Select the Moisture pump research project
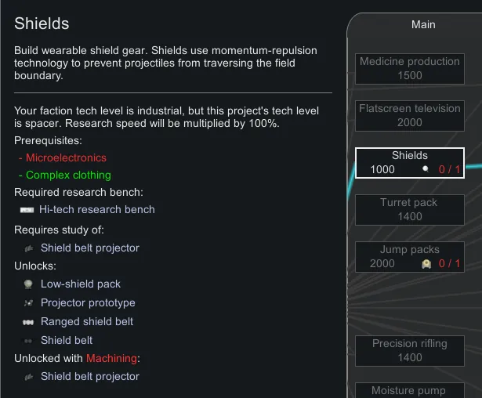Image resolution: width=482 pixels, height=398 pixels. point(409,390)
